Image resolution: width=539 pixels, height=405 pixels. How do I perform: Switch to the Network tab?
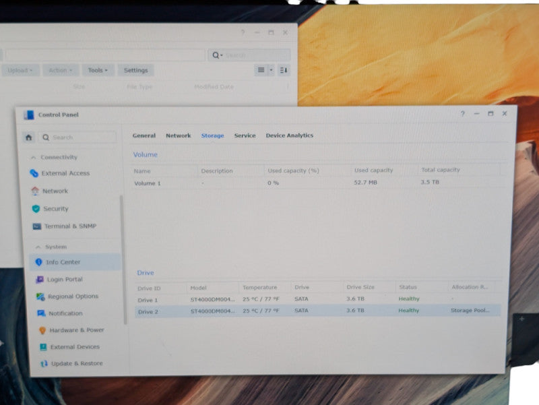click(178, 136)
